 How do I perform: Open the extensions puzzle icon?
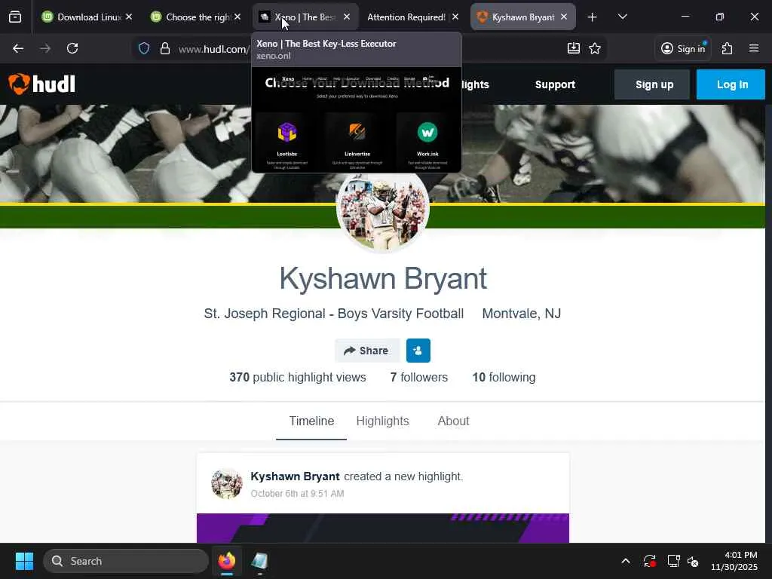coord(728,48)
